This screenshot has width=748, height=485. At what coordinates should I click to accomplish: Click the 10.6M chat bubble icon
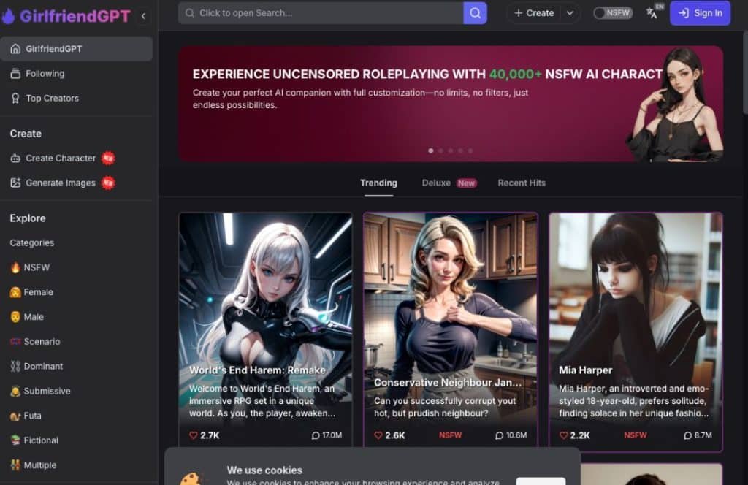[x=499, y=435]
